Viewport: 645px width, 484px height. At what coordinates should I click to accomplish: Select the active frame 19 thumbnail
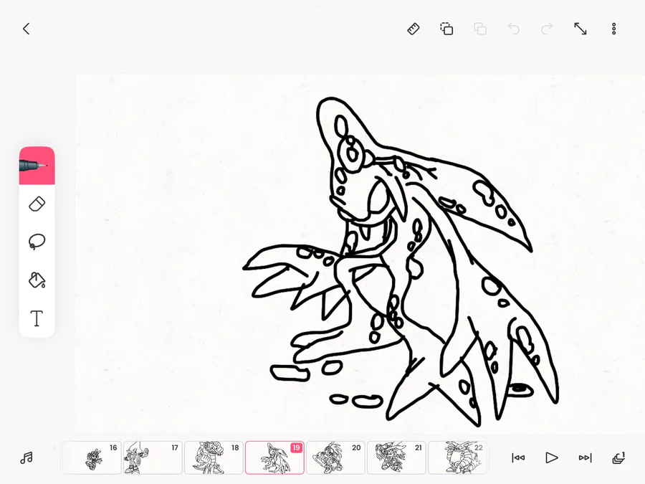274,457
